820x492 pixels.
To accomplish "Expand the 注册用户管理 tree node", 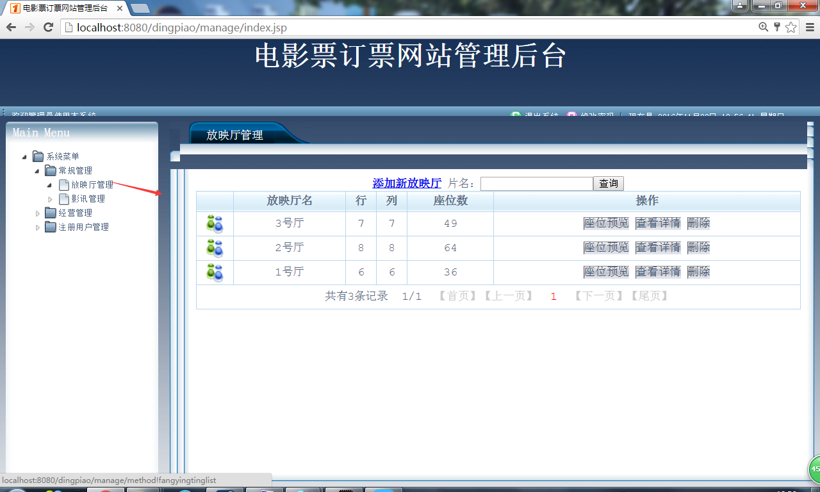I will [x=37, y=227].
